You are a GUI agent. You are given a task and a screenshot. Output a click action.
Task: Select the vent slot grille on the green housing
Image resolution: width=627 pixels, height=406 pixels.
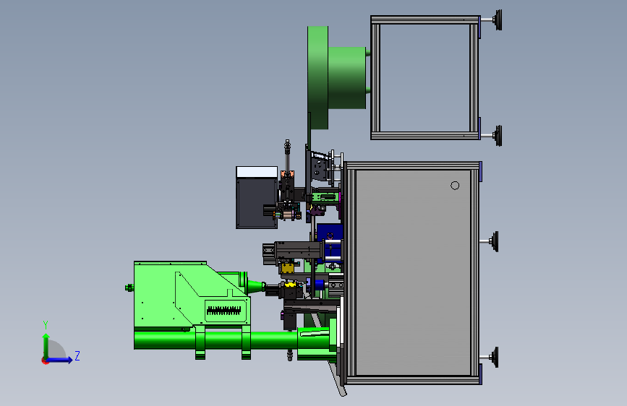[x=224, y=311]
